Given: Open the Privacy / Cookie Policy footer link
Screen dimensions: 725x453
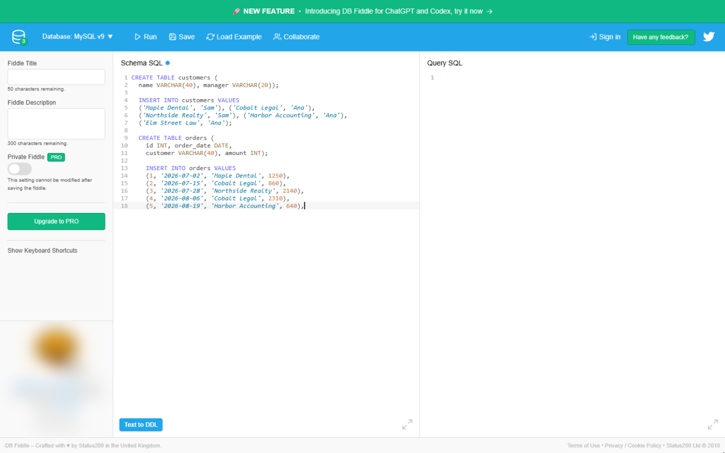Looking at the screenshot, I should coord(633,446).
